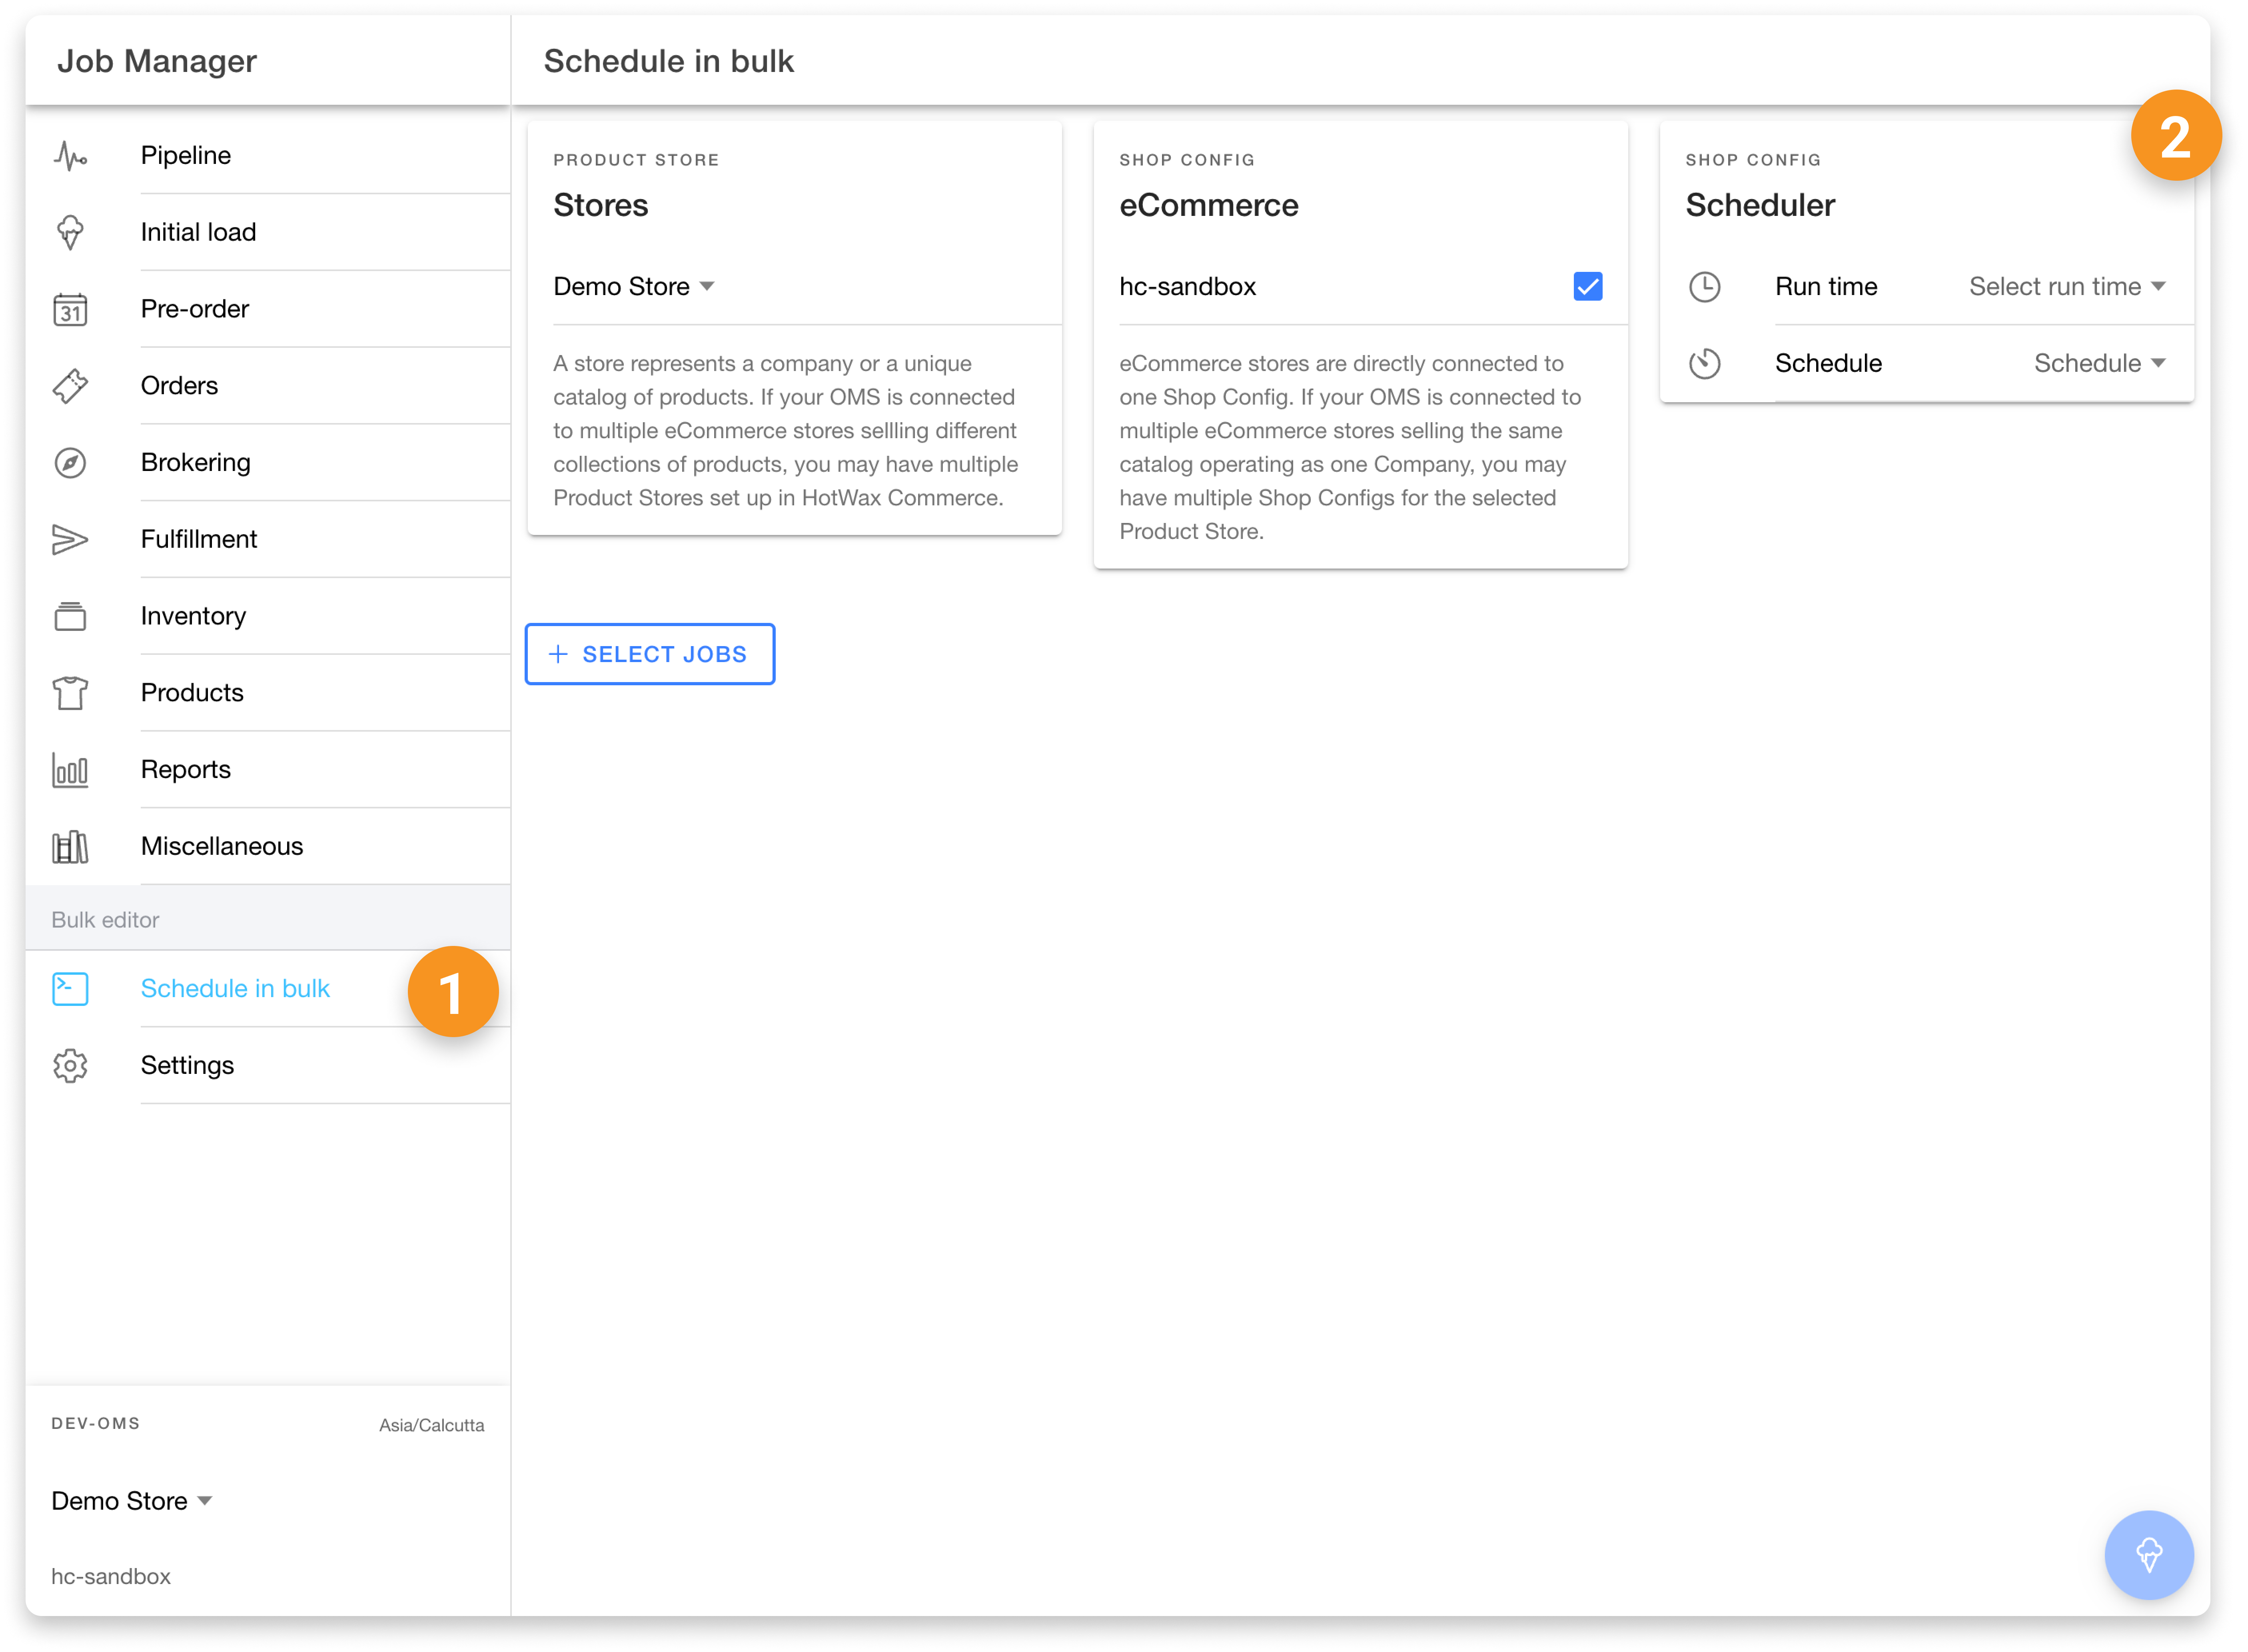The width and height of the screenshot is (2248, 1652).
Task: Click the Orders ticket icon
Action: point(70,386)
